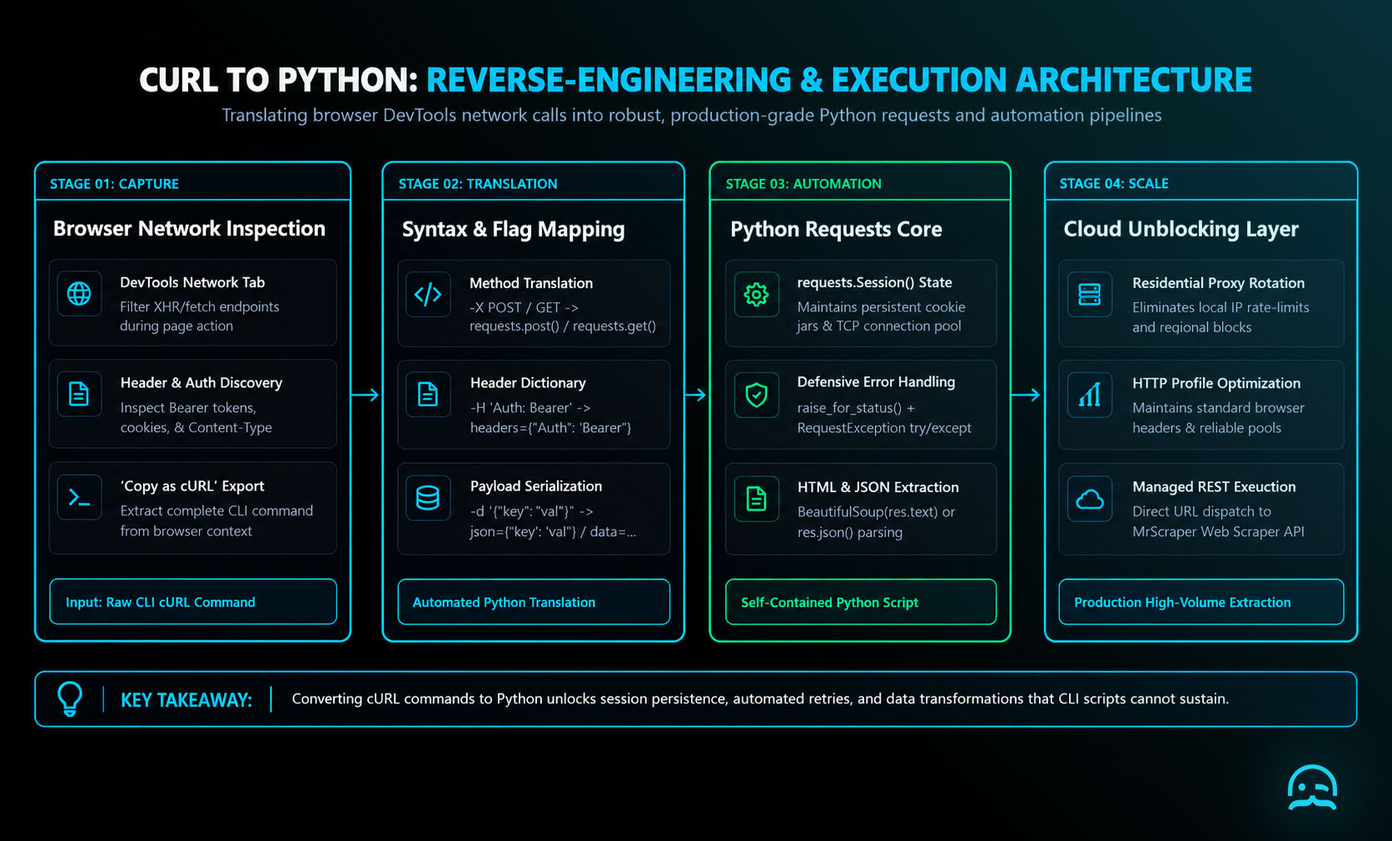1392x841 pixels.
Task: Select the Production High-Volume Extraction box
Action: pyautogui.click(x=1201, y=601)
